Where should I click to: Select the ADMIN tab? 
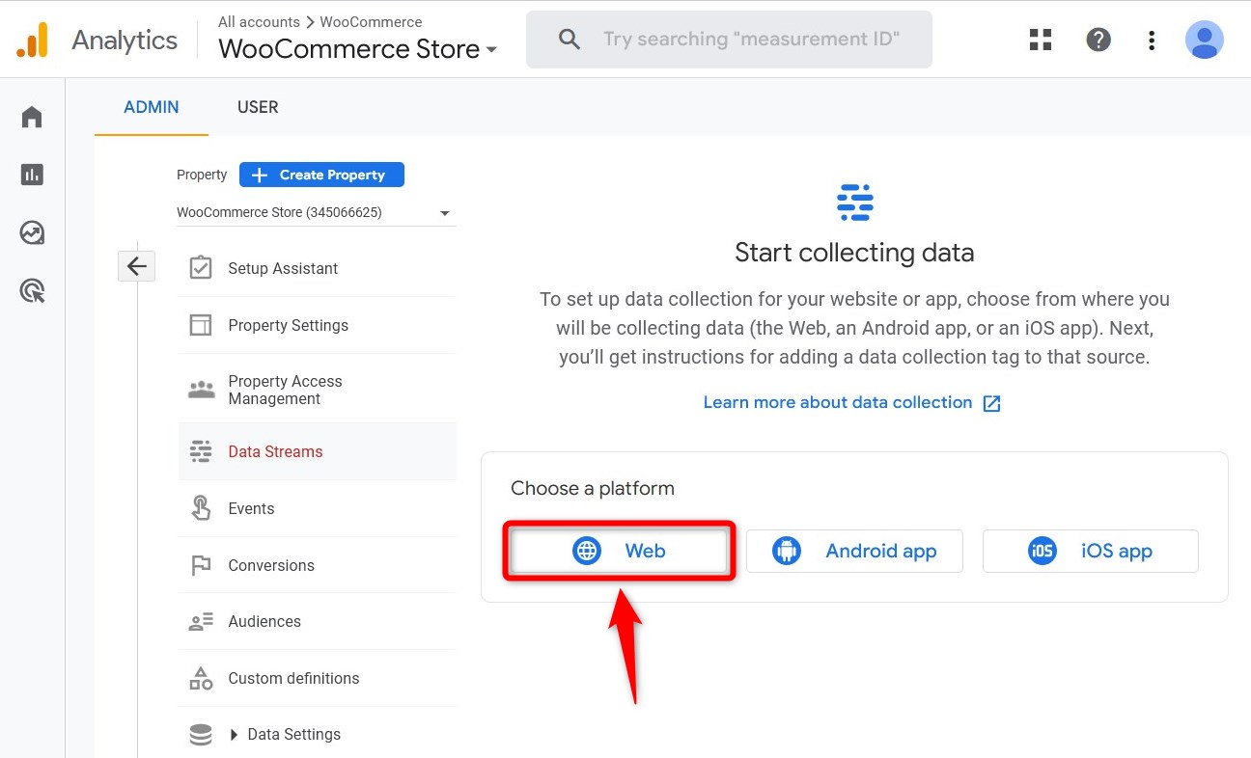[151, 107]
